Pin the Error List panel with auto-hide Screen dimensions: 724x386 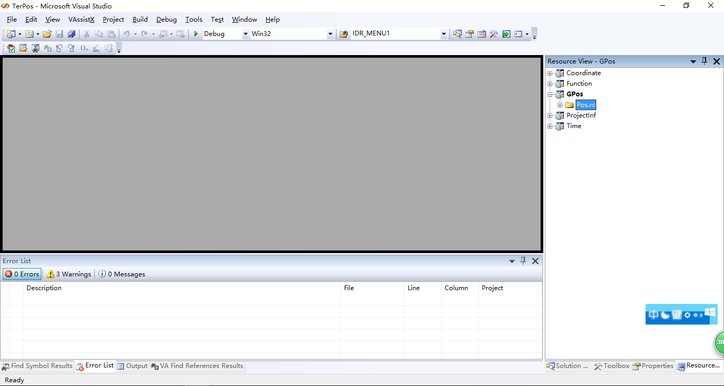[x=523, y=261]
